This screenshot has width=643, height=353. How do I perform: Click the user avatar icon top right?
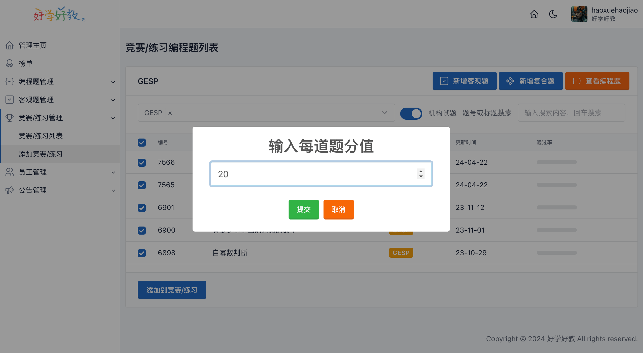click(x=580, y=14)
